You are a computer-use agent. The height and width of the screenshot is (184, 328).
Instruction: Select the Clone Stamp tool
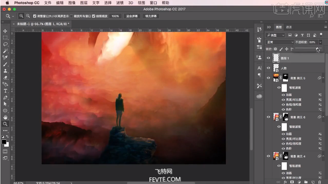[5, 71]
